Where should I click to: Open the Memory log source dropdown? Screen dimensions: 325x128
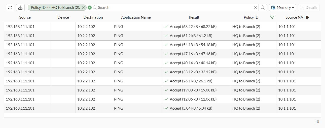[282, 8]
